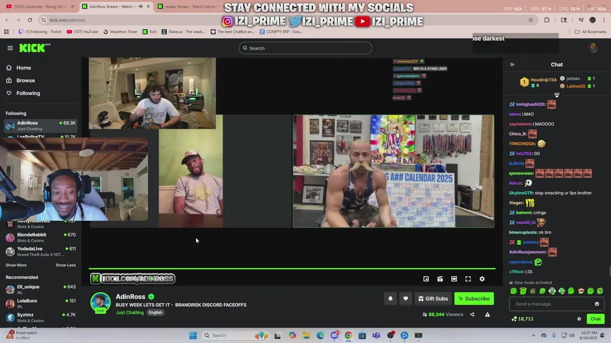Open the chat leaderboard expander arrow

[557, 95]
